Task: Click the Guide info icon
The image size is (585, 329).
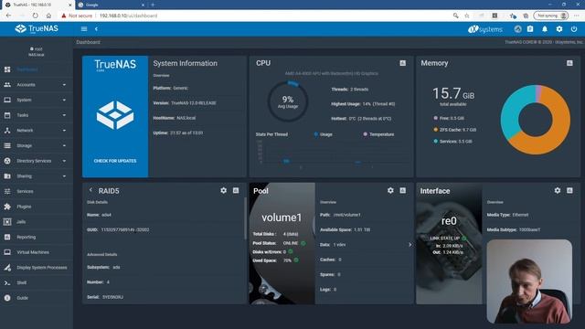Action: (7, 298)
